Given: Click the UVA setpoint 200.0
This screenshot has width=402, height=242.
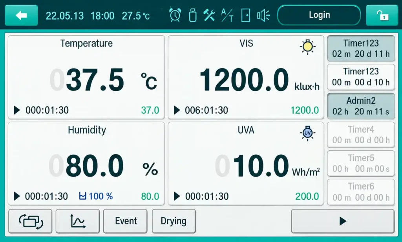Looking at the screenshot, I should click(307, 197).
